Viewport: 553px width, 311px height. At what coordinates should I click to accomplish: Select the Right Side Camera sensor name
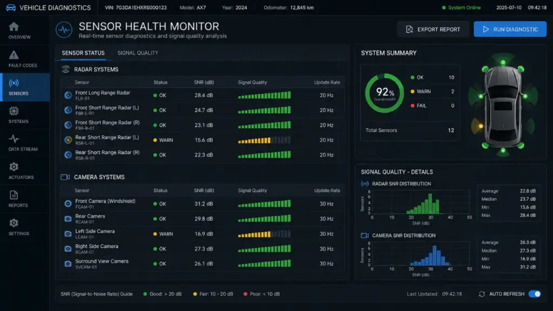(97, 246)
